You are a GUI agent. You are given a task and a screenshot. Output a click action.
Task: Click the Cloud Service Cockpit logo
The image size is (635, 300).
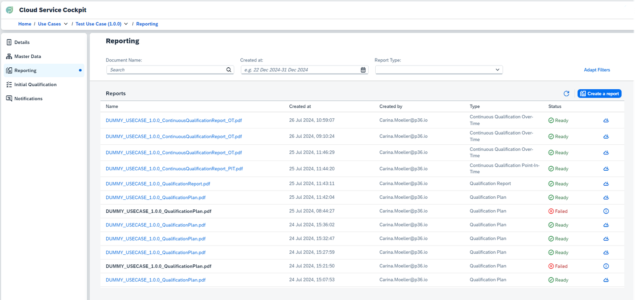coord(9,9)
